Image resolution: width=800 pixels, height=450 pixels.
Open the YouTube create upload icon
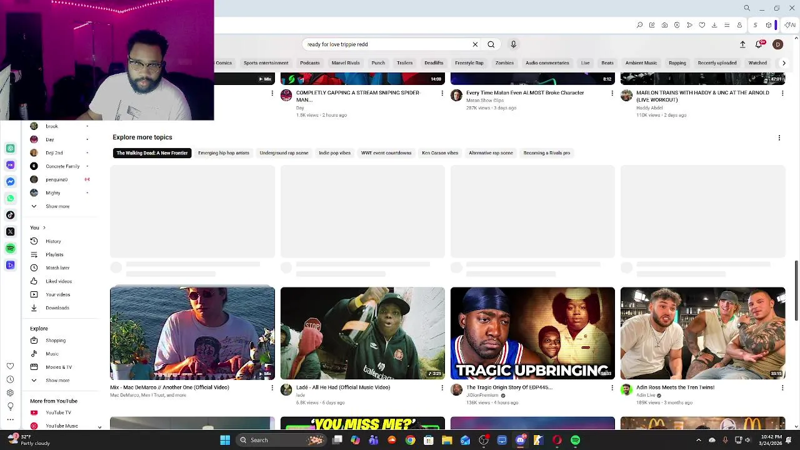[742, 44]
